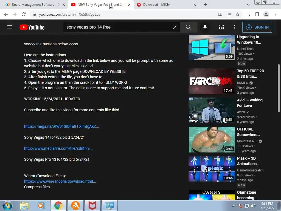
Task: Open the plask animations thumbnail
Action: click(212, 169)
